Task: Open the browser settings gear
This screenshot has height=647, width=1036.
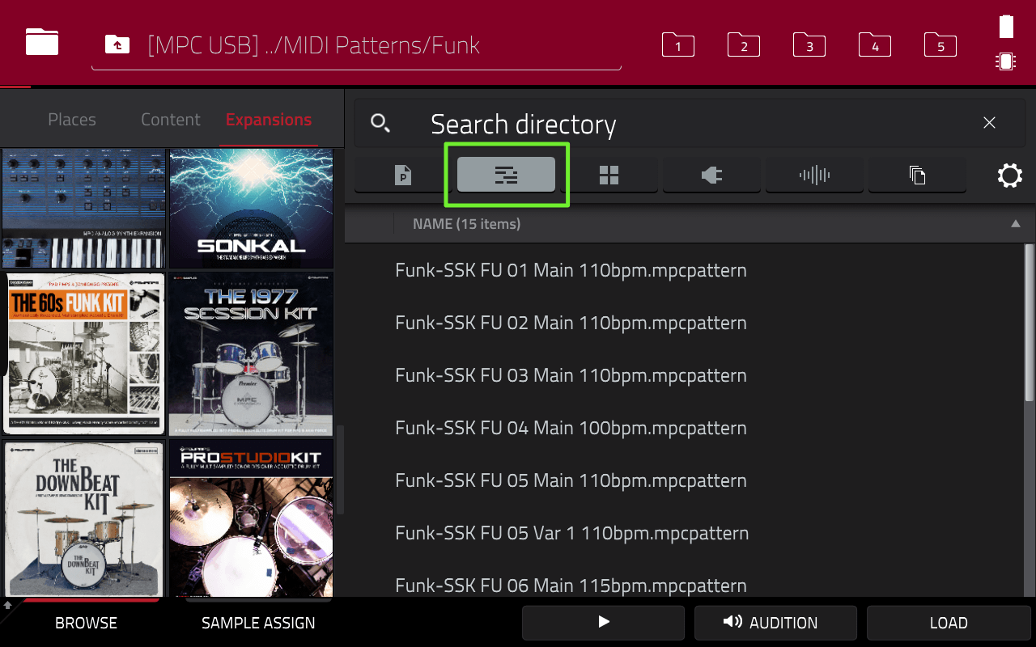Action: 1009,175
